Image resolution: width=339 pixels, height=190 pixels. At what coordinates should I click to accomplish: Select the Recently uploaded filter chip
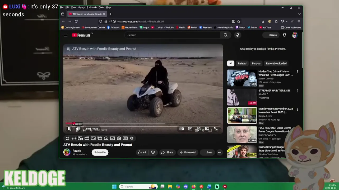click(276, 63)
